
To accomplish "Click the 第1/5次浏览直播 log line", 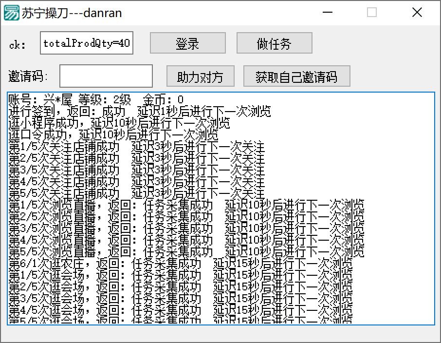I will click(186, 205).
